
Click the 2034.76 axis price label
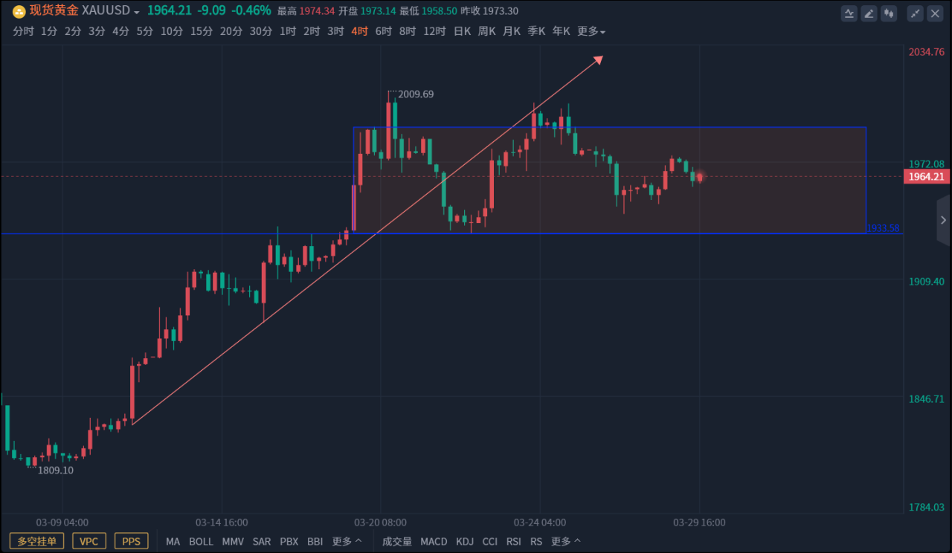tap(926, 52)
